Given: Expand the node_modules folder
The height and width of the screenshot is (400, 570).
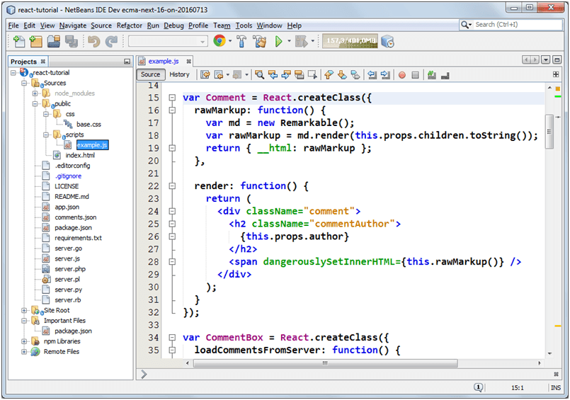Looking at the screenshot, I should (33, 93).
